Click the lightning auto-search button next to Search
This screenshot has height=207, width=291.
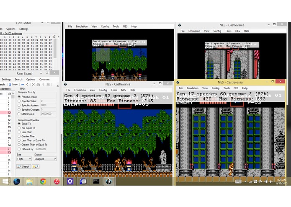point(36,166)
